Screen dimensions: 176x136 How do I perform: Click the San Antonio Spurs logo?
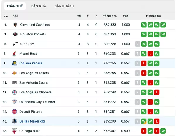pos(14,83)
